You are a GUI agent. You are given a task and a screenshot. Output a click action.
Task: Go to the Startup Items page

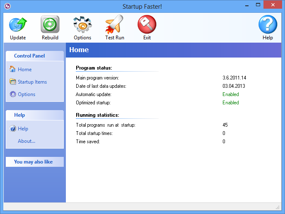(x=32, y=82)
